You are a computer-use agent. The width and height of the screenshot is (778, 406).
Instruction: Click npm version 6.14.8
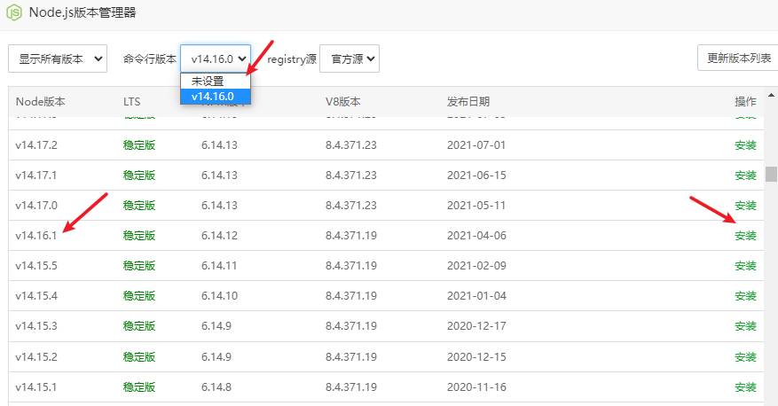pyautogui.click(x=216, y=387)
